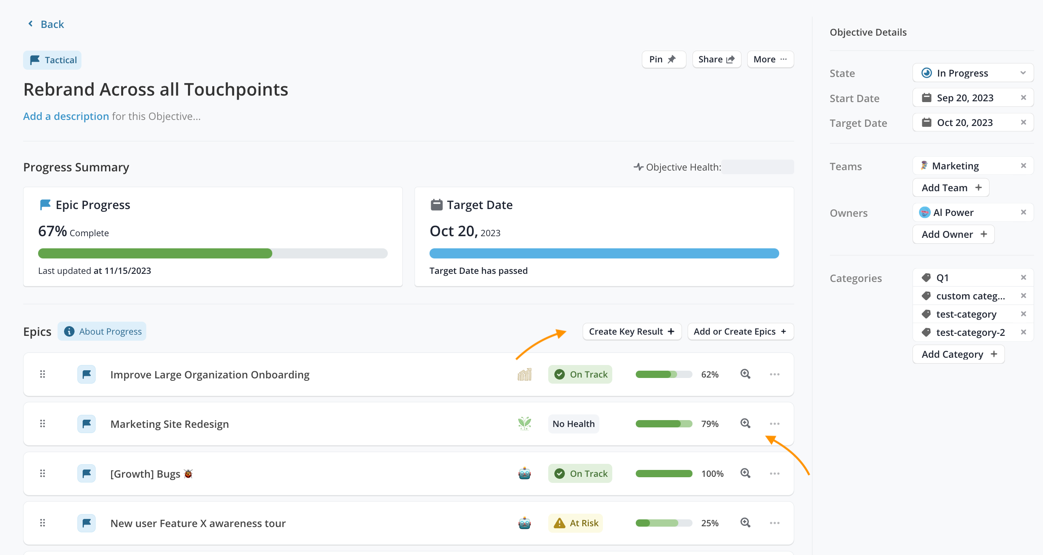Open Target Date picker Oct 20, 2023
Screen dimensions: 1043x555
pyautogui.click(x=964, y=122)
